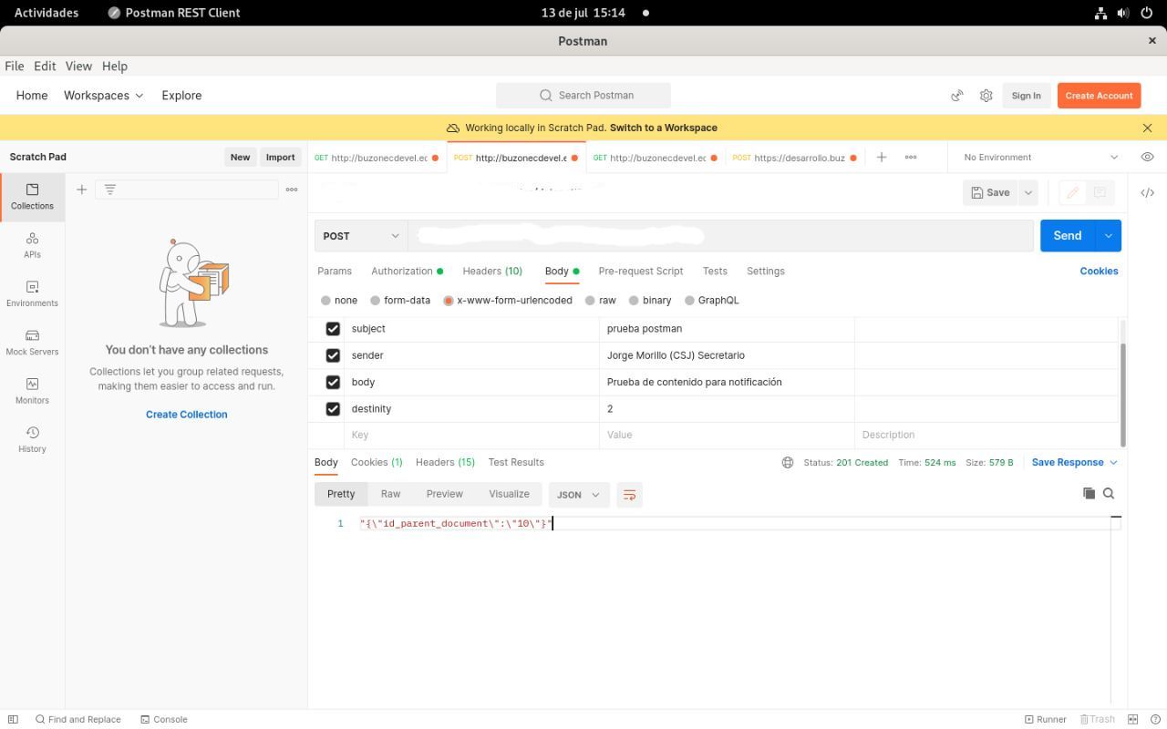Click the Send button
1167x729 pixels.
(1068, 236)
